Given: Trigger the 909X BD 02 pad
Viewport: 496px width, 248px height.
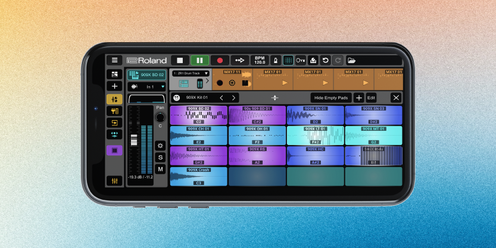Looking at the screenshot, I should point(199,115).
